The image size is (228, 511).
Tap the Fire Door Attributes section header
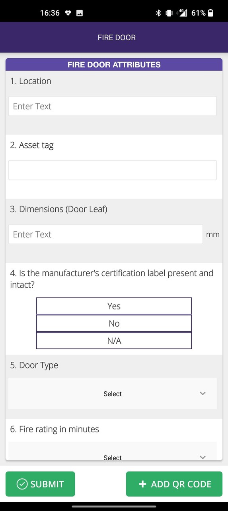point(114,65)
